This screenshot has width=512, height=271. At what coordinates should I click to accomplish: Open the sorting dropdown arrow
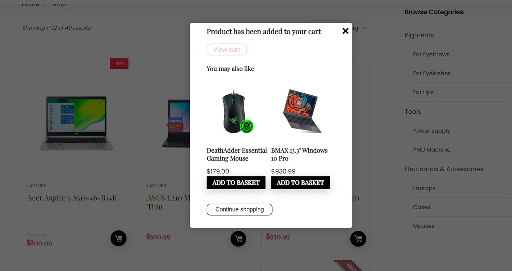click(365, 28)
